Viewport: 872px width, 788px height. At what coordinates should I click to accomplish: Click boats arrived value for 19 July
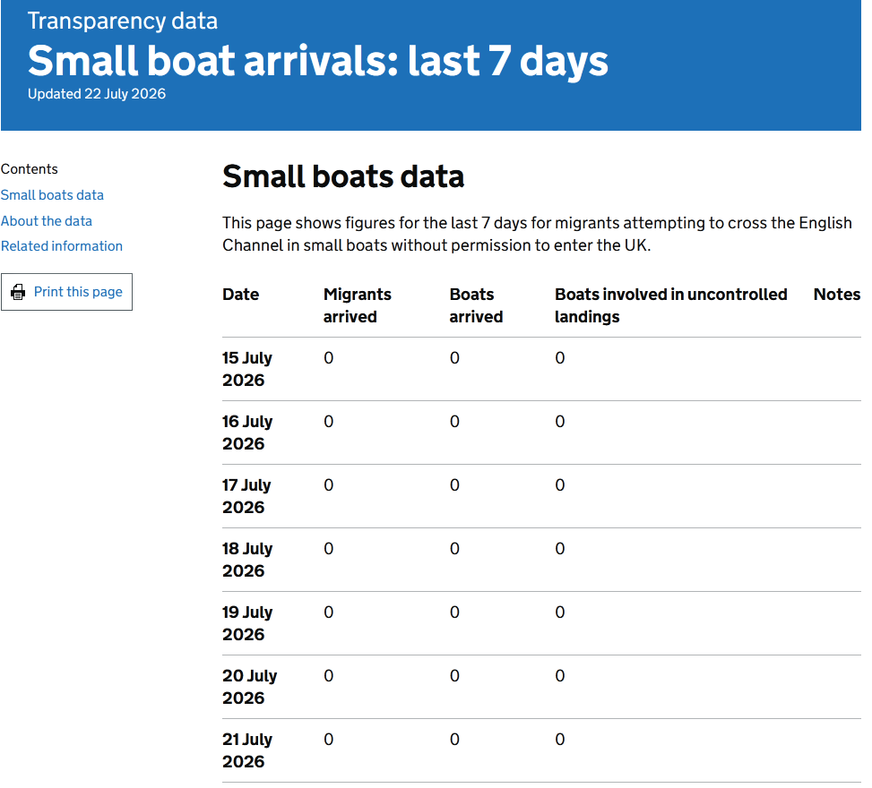(454, 612)
